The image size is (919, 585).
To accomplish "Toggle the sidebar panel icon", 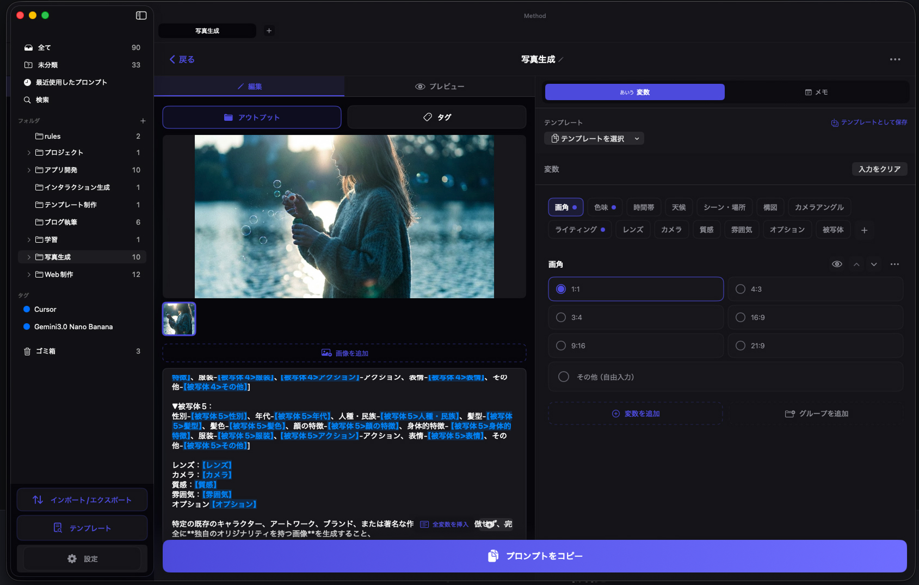I will [141, 15].
